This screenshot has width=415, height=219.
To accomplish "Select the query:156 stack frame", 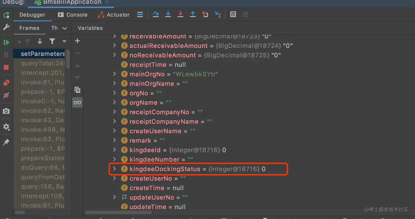I will point(39,186).
